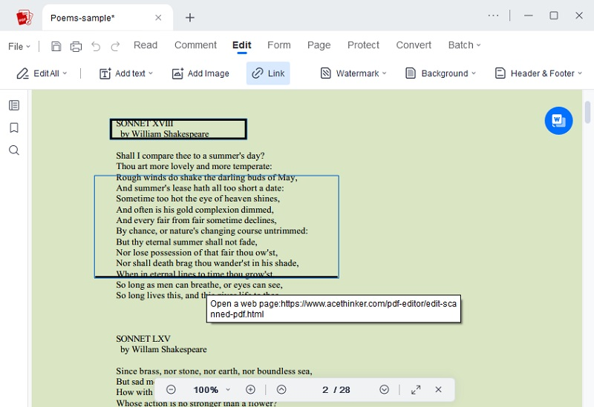Viewport: 594px width, 407px height.
Task: Go to the previous page with up arrow
Action: (x=281, y=390)
